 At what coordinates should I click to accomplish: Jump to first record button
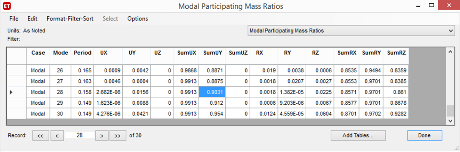[40, 136]
